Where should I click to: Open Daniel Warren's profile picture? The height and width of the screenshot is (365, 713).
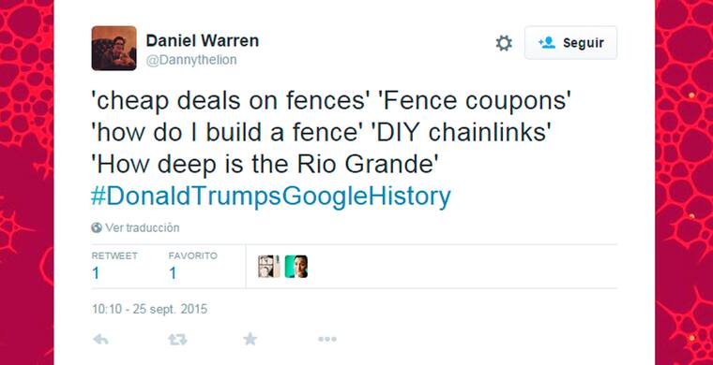click(x=114, y=48)
